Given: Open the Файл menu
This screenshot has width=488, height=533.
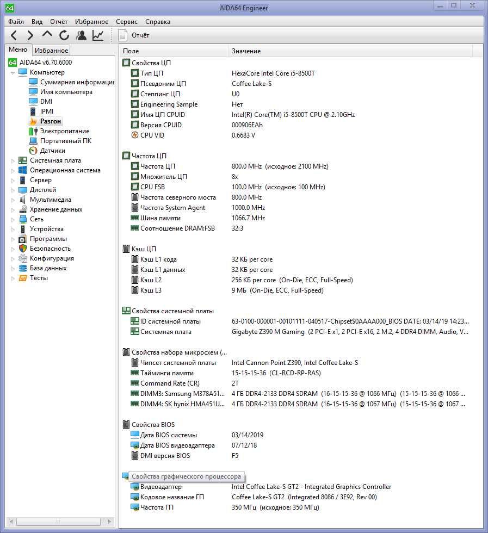Looking at the screenshot, I should click(16, 21).
